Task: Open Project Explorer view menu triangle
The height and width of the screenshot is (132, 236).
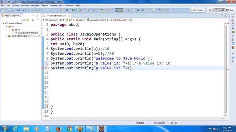Action: pyautogui.click(x=38, y=20)
